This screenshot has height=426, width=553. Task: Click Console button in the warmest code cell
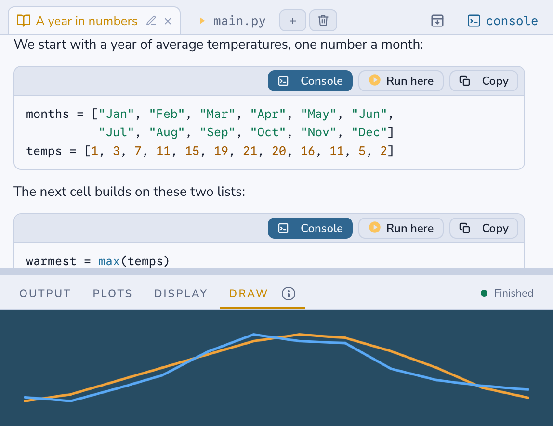310,228
